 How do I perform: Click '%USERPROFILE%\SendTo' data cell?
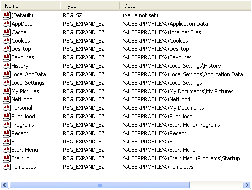[155, 142]
